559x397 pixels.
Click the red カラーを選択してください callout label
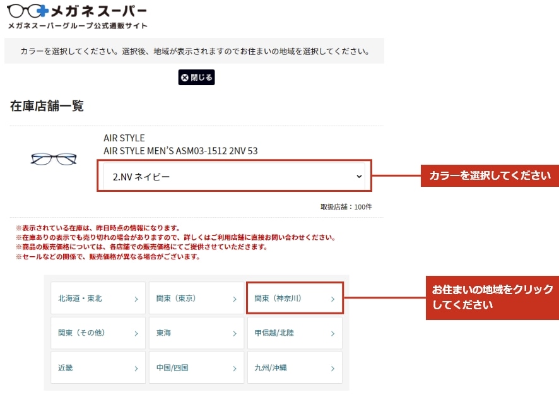click(x=490, y=175)
